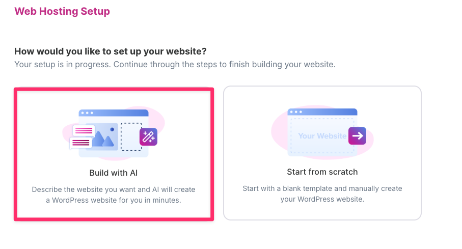This screenshot has width=462, height=249.
Task: Click the dashed empty box in AI illustration
Action: [x=131, y=137]
